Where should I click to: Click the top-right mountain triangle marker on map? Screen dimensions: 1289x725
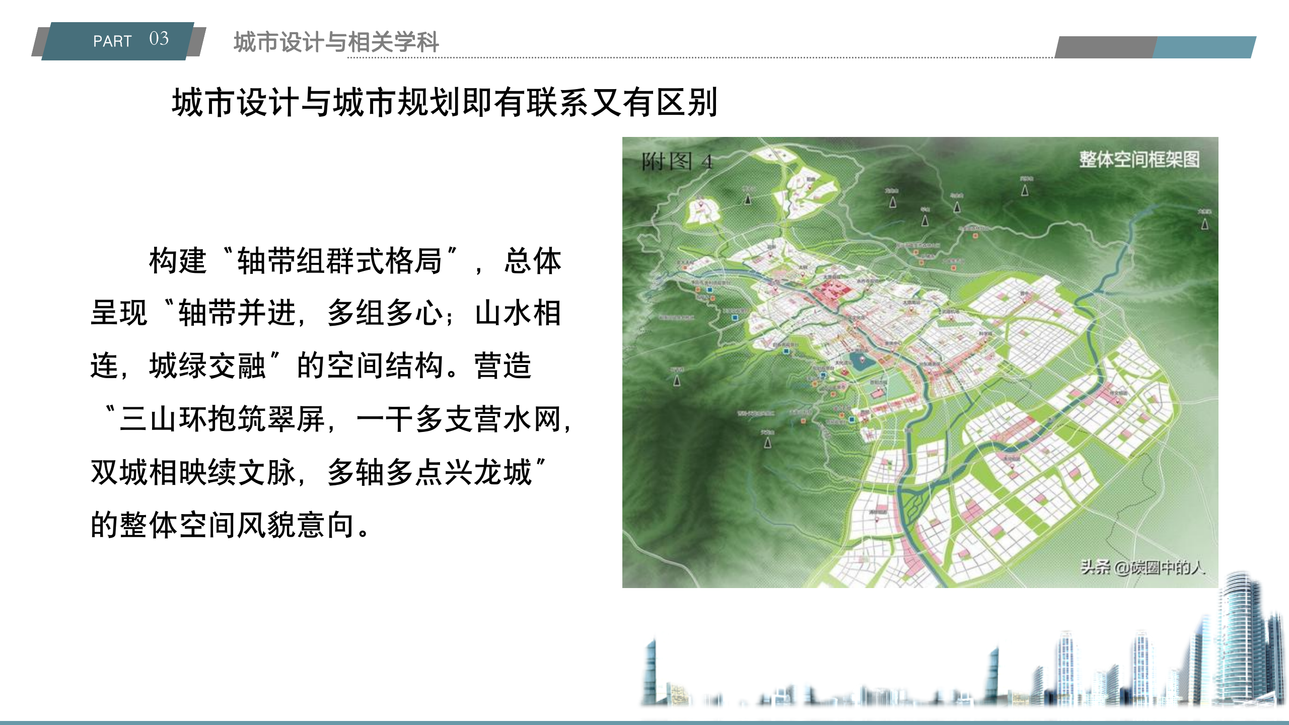click(1205, 224)
